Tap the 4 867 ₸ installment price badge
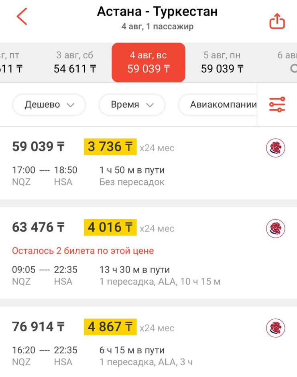297x377 pixels. click(110, 327)
